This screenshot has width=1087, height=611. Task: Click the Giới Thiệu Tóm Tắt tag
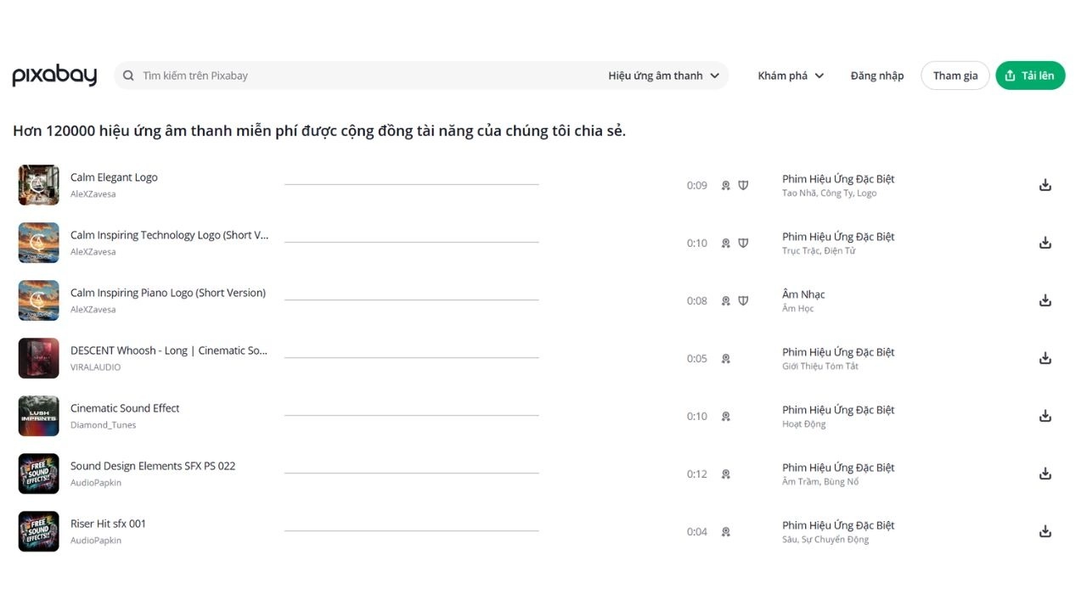click(x=820, y=367)
